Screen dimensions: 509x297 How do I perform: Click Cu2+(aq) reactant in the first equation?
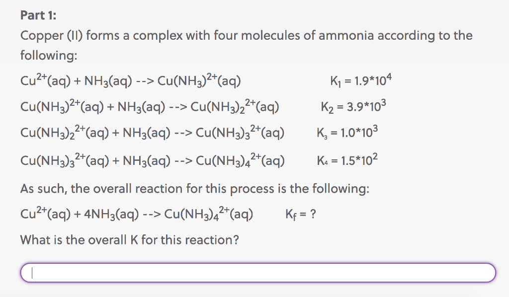pos(45,80)
